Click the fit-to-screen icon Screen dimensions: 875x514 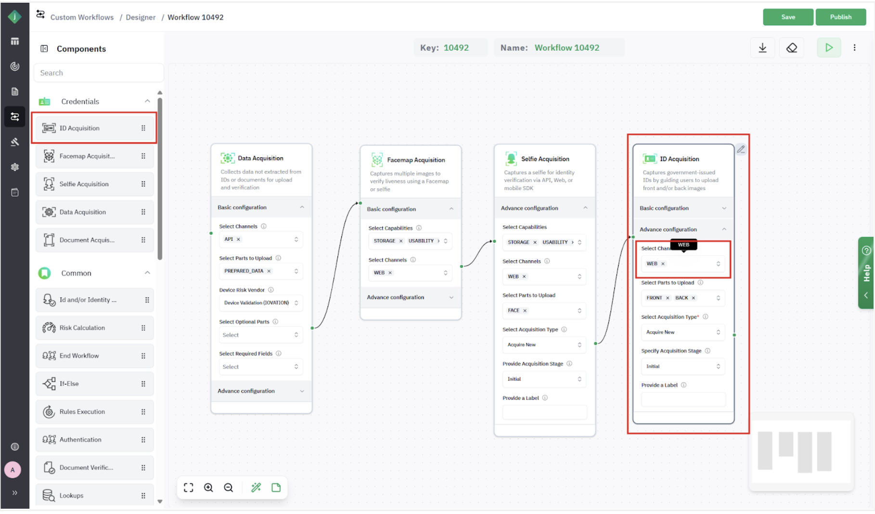pyautogui.click(x=189, y=488)
